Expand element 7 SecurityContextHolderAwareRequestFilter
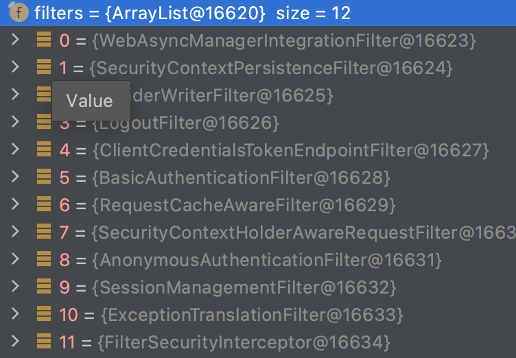This screenshot has width=516, height=358. coord(16,231)
